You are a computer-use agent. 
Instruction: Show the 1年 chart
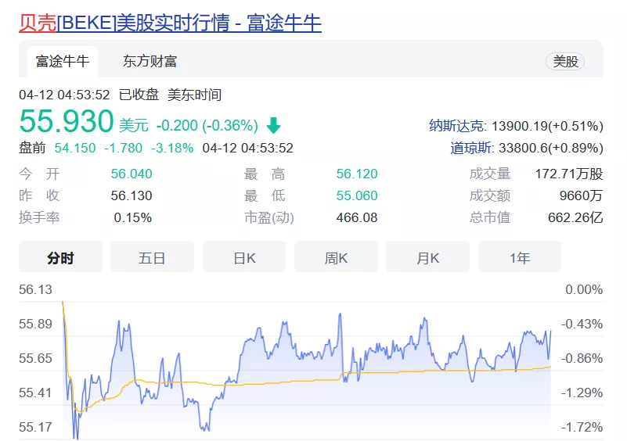click(x=520, y=258)
